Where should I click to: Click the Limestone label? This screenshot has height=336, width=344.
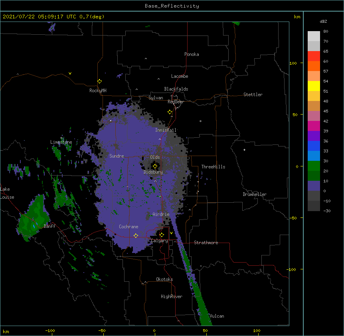pyautogui.click(x=61, y=142)
